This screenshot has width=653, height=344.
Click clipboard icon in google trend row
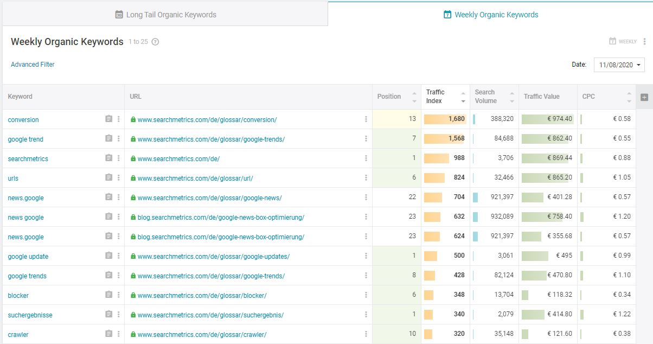(108, 139)
